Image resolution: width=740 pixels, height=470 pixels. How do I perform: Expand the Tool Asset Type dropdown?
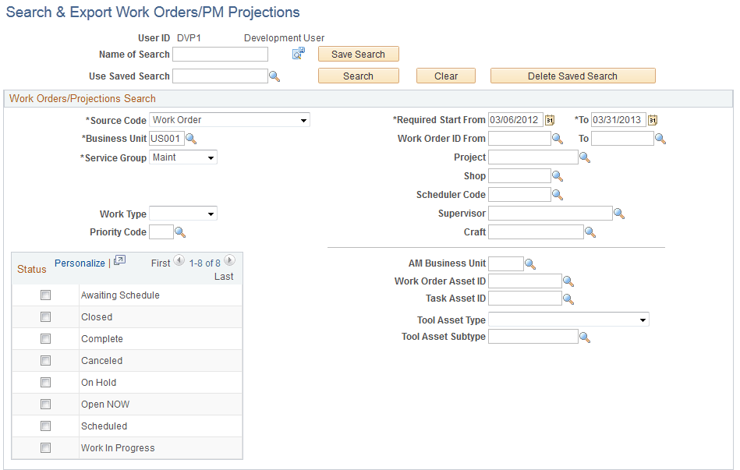click(x=644, y=319)
